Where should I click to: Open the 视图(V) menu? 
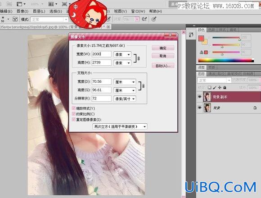pos(121,11)
